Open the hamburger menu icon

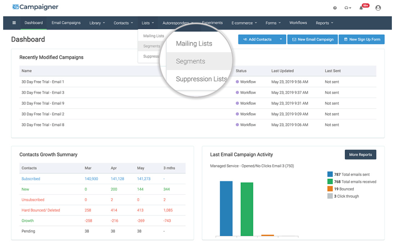(x=14, y=23)
